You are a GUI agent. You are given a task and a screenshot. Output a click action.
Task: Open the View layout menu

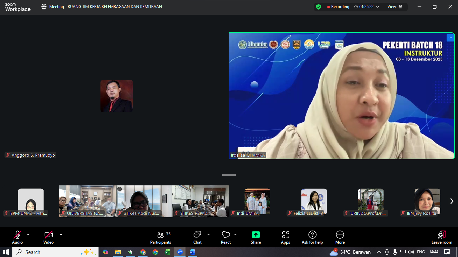tap(395, 7)
